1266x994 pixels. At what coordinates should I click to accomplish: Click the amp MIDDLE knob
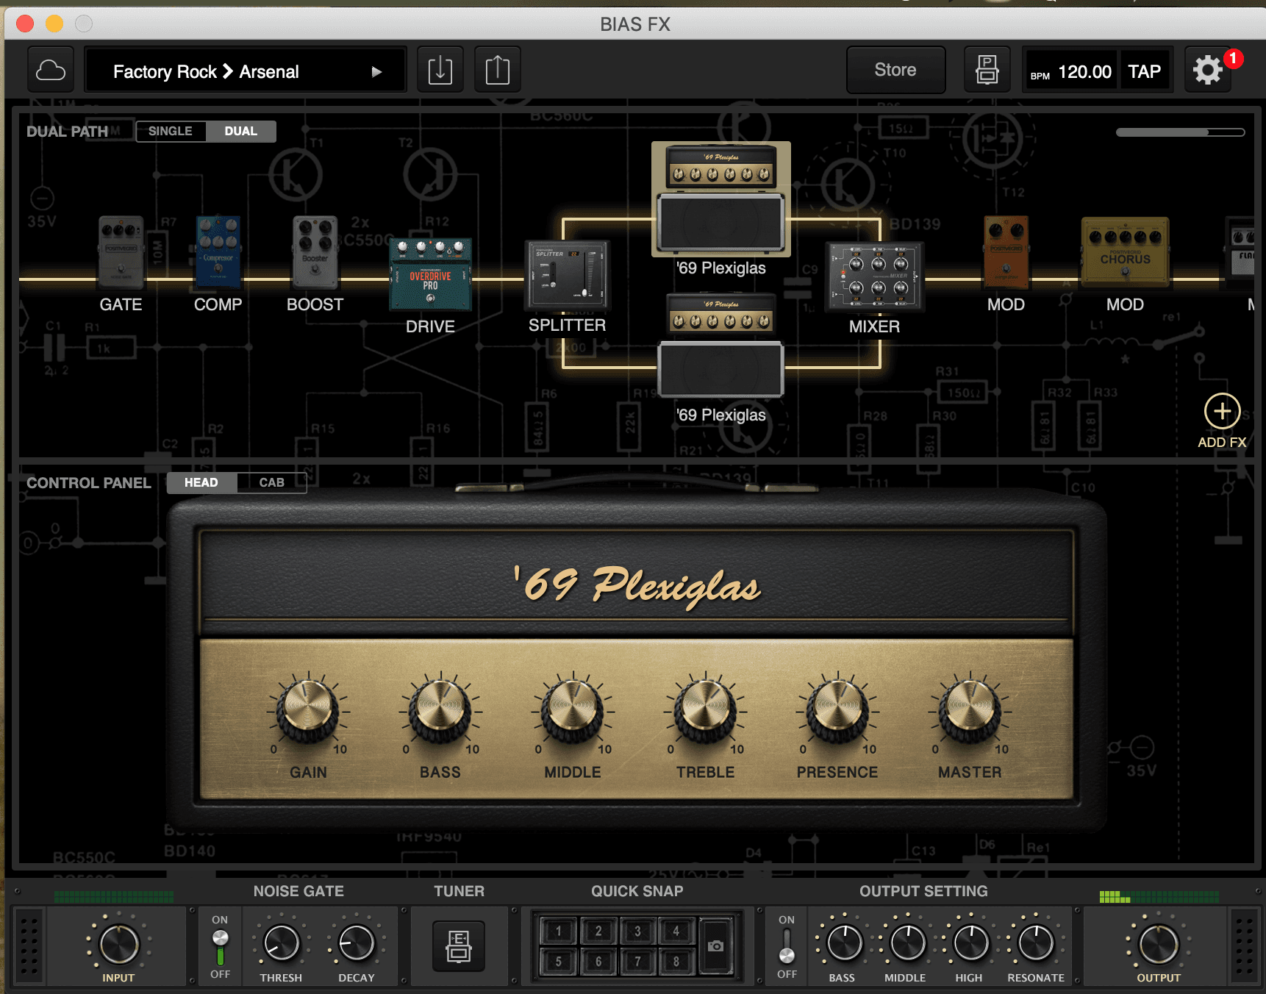[573, 709]
